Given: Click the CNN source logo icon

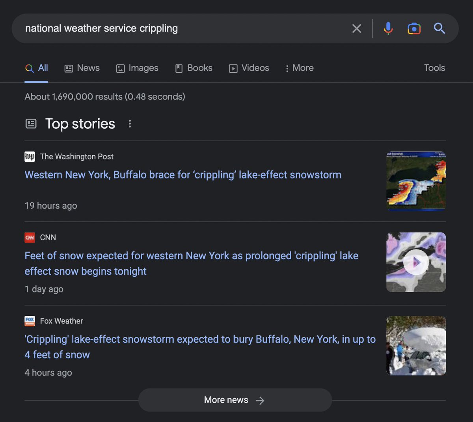Looking at the screenshot, I should click(30, 238).
